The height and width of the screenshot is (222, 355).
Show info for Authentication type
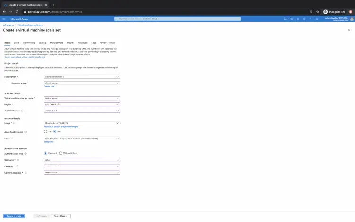[26, 154]
